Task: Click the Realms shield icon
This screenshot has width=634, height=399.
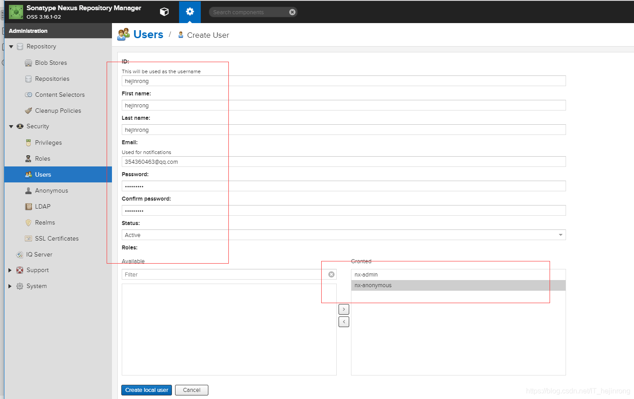Action: pos(28,223)
